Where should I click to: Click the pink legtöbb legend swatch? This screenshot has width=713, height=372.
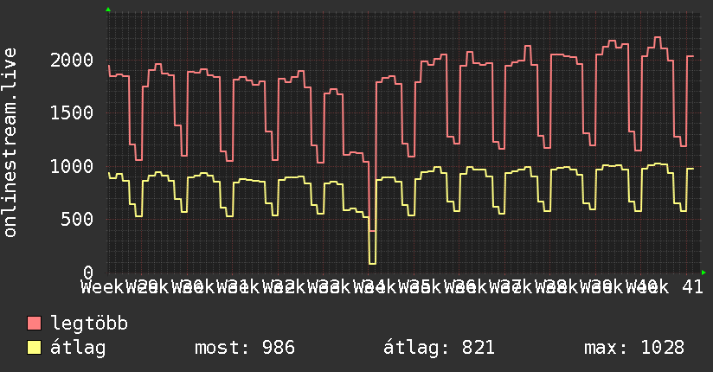click(x=34, y=323)
